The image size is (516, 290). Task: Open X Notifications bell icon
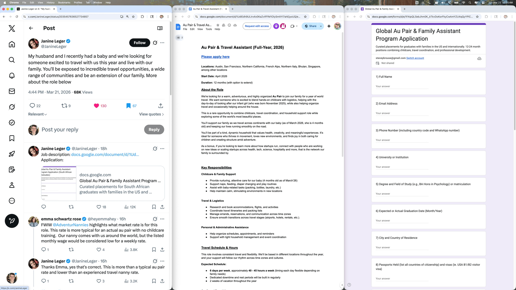point(12,76)
